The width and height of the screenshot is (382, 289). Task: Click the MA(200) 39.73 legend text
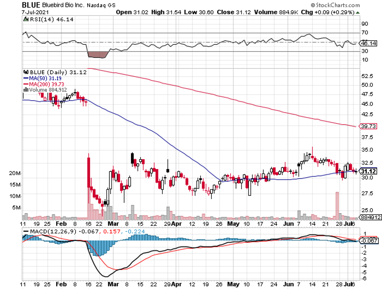coord(47,84)
